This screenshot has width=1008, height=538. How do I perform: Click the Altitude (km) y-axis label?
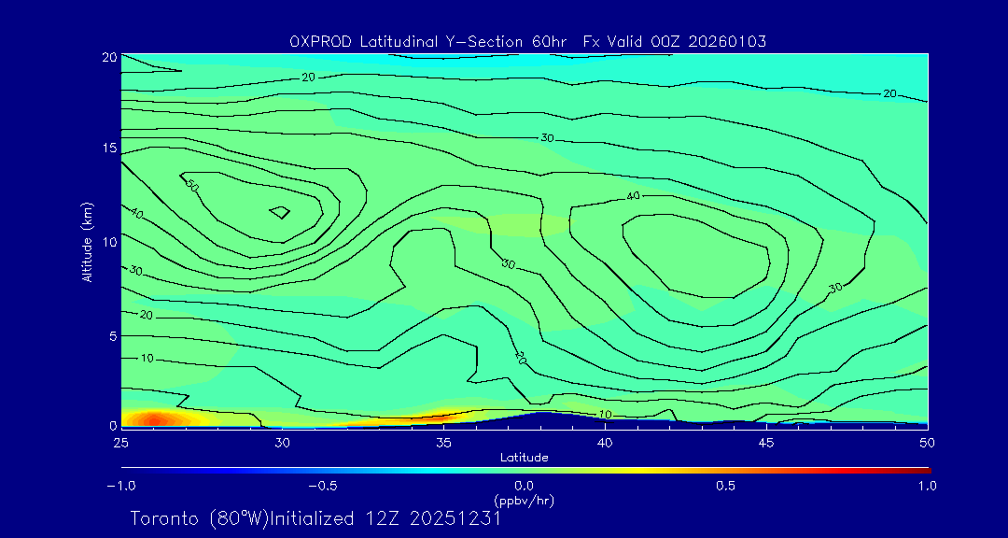[87, 241]
